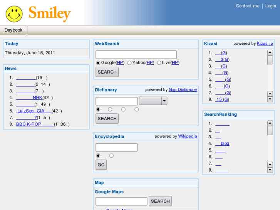This screenshot has width=280, height=210.
Task: Click the SearchRanking list lower up arrow
Action: pyautogui.click(x=270, y=165)
